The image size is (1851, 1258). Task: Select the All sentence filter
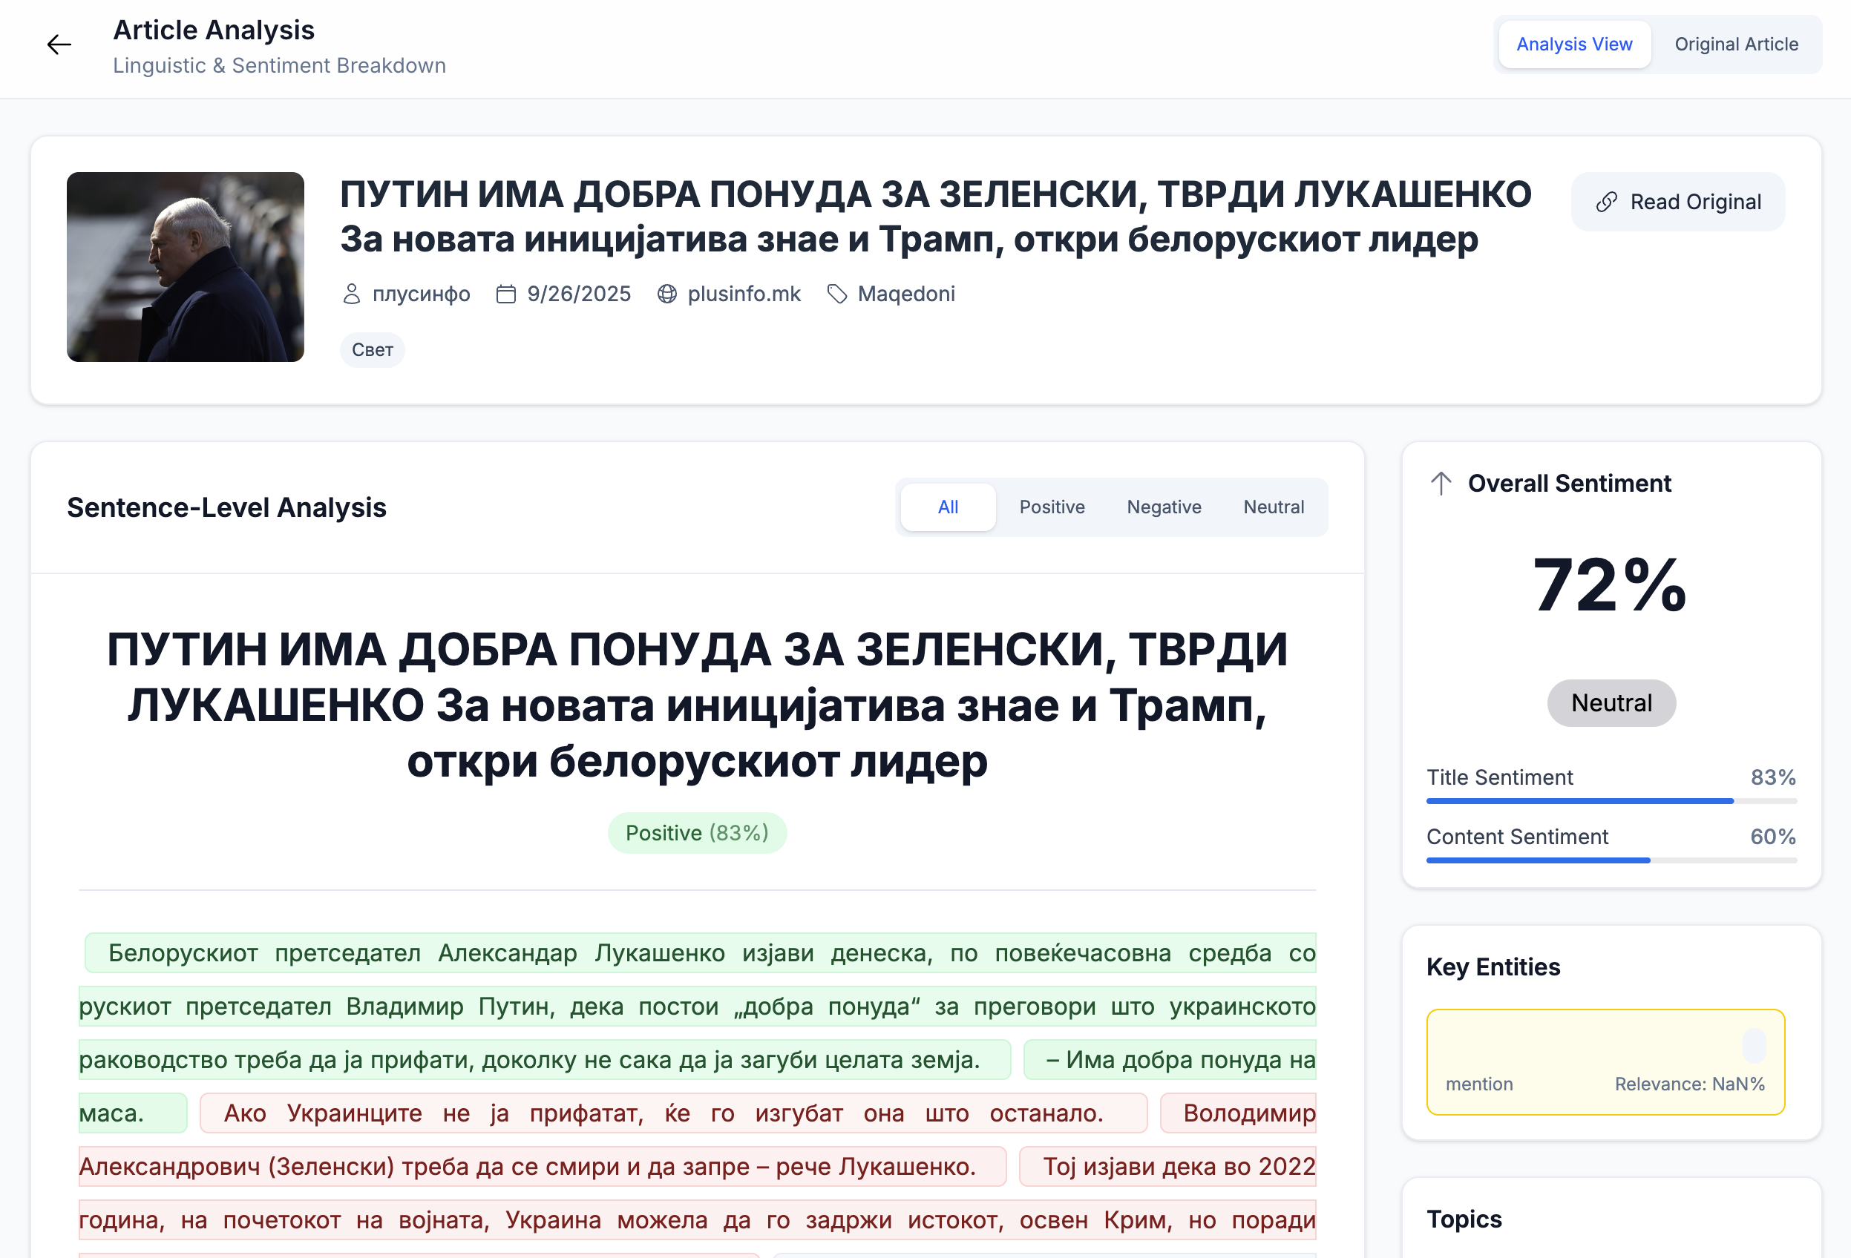pos(948,507)
